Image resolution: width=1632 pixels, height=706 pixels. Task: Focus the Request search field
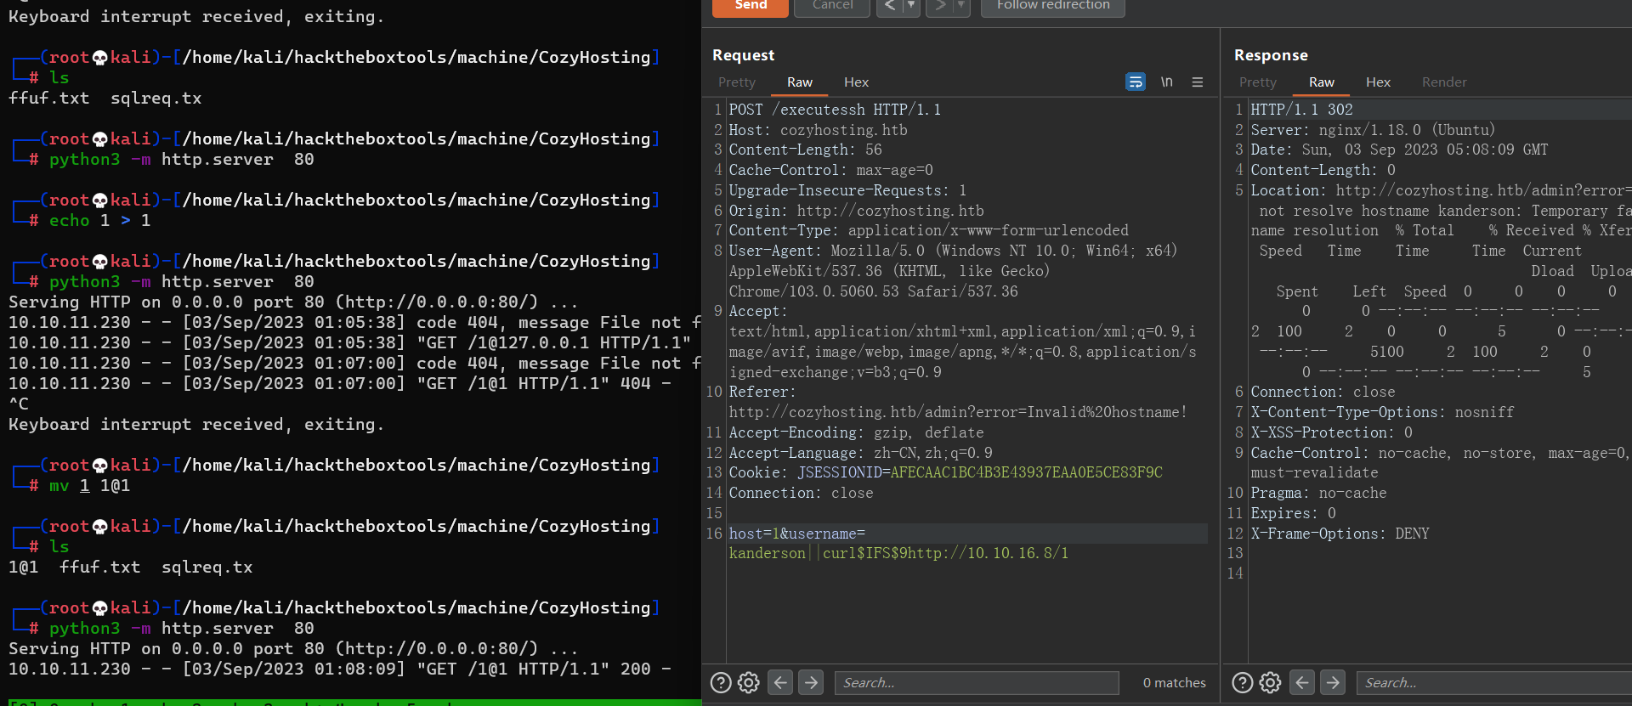(x=977, y=682)
